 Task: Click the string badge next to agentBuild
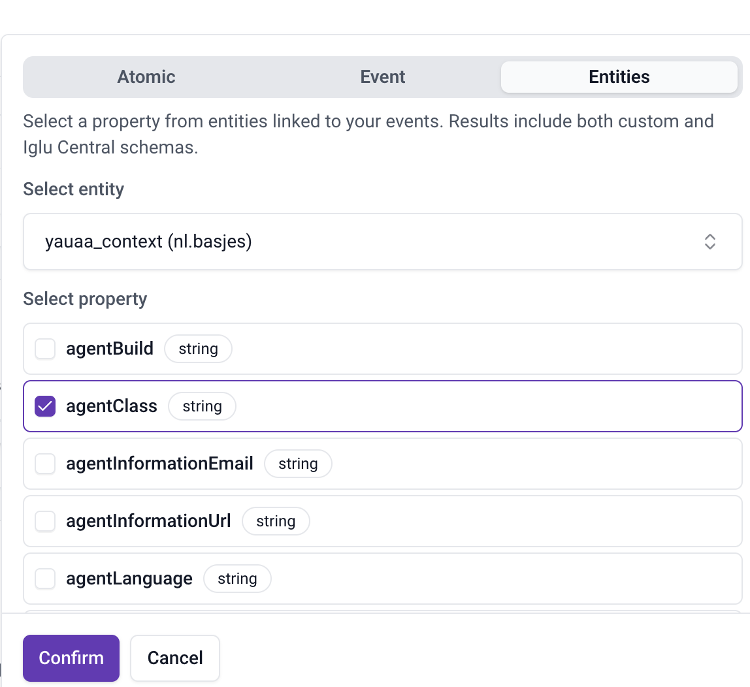click(x=199, y=349)
